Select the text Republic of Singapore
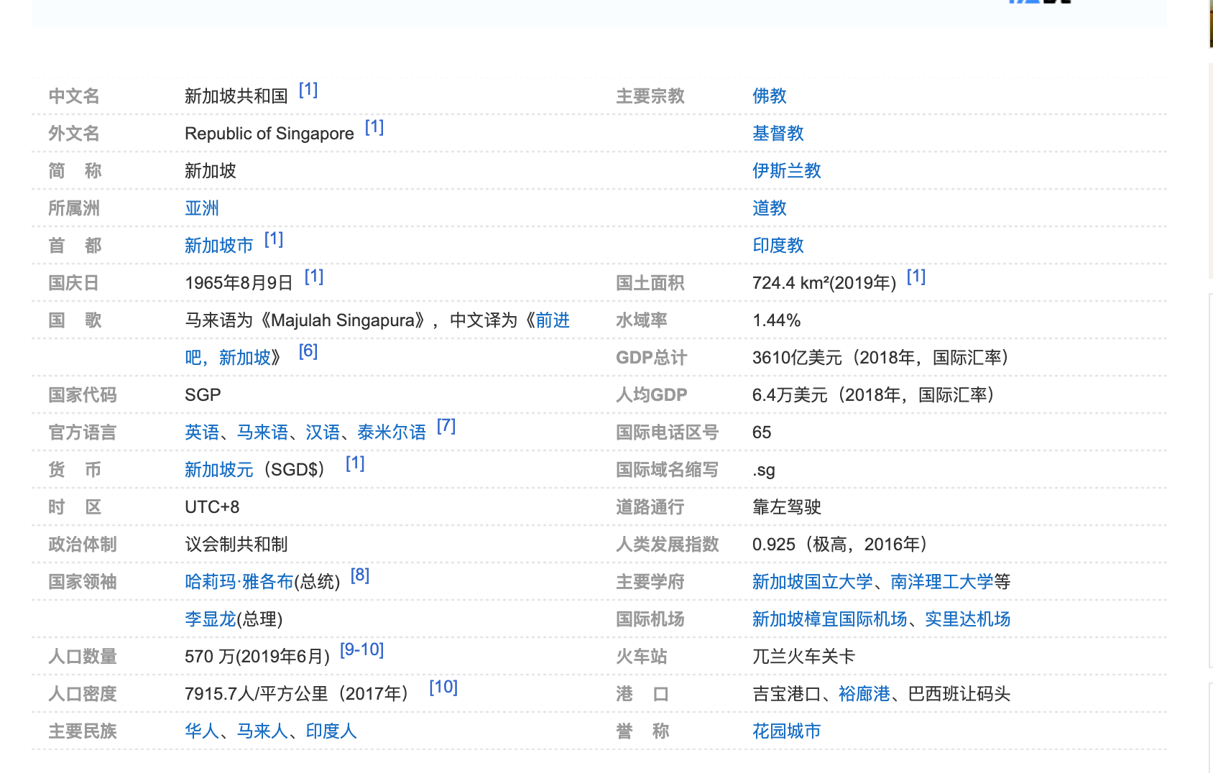The height and width of the screenshot is (773, 1213). point(269,134)
